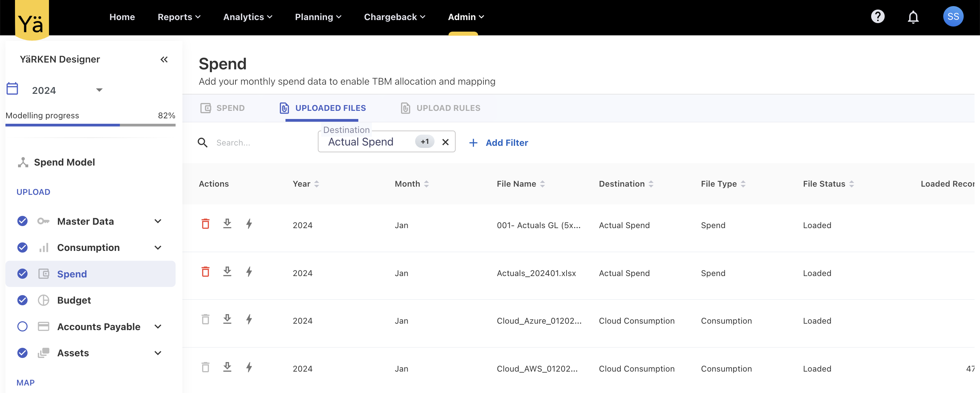Download the Actuals_202401.xlsx file

coord(227,272)
